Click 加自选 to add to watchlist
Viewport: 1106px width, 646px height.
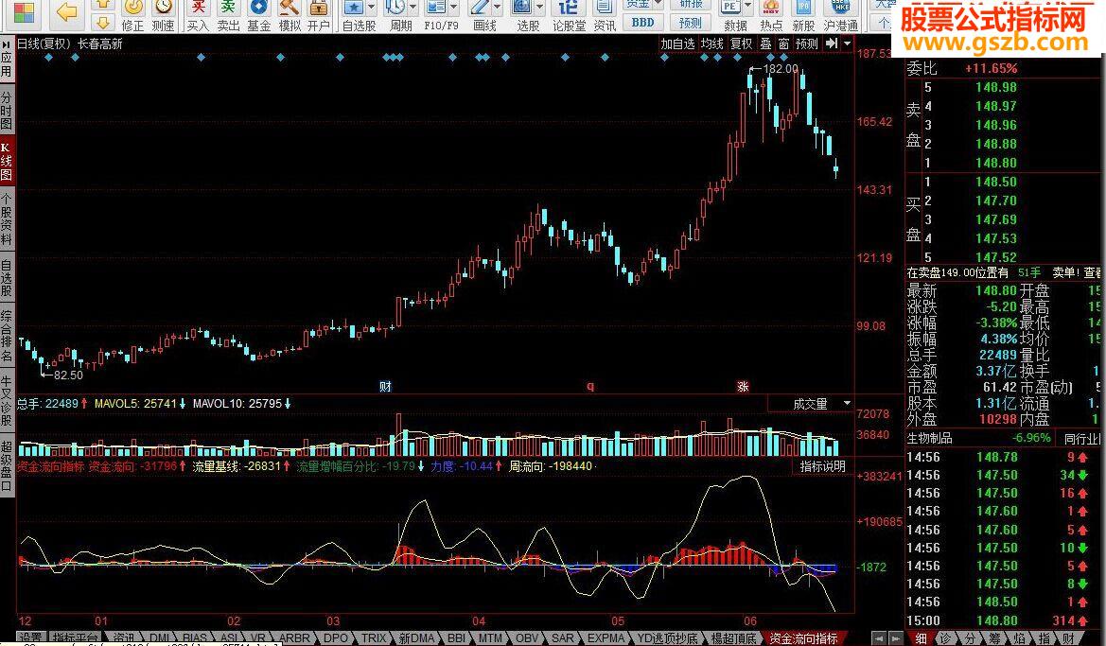click(x=677, y=44)
